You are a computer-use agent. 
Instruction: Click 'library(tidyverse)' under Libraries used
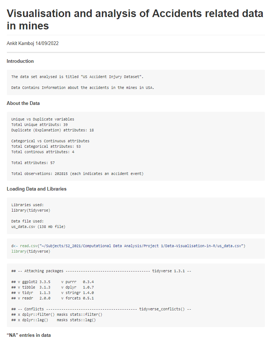pos(31,210)
